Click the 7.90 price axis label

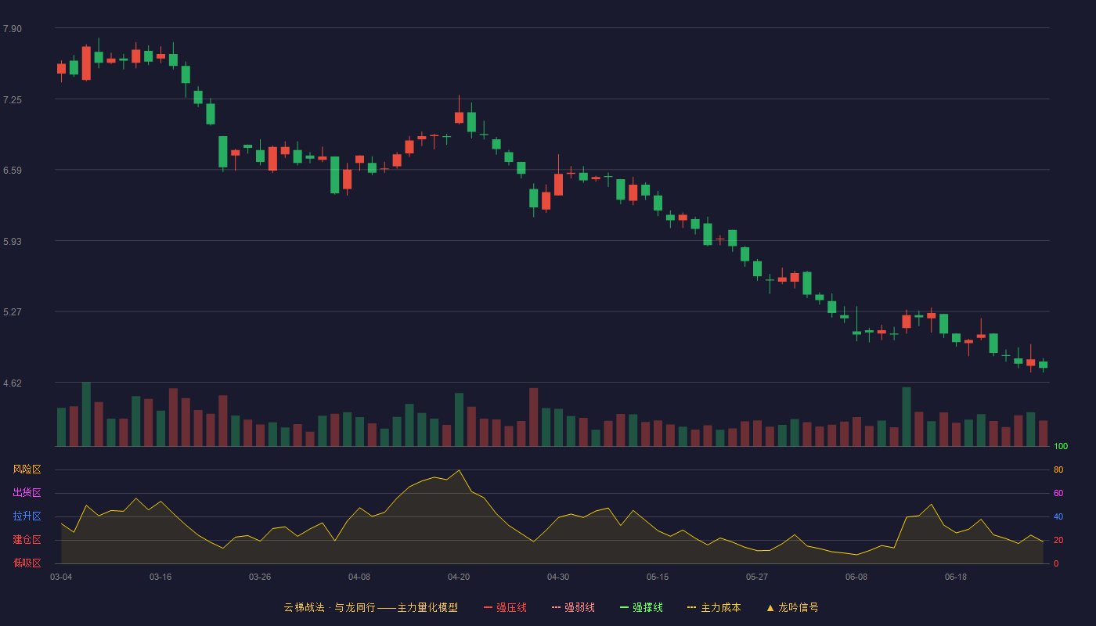13,29
